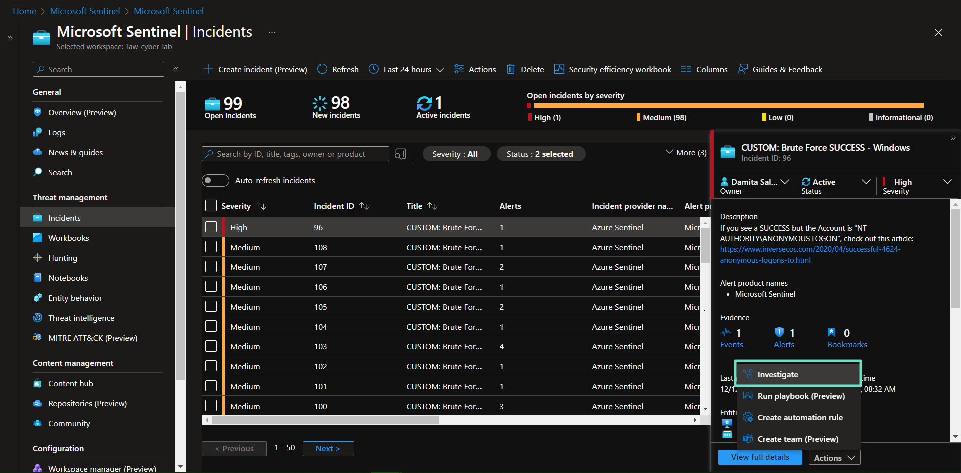Collapse incident details pane double-chevron
The width and height of the screenshot is (961, 473).
[953, 138]
